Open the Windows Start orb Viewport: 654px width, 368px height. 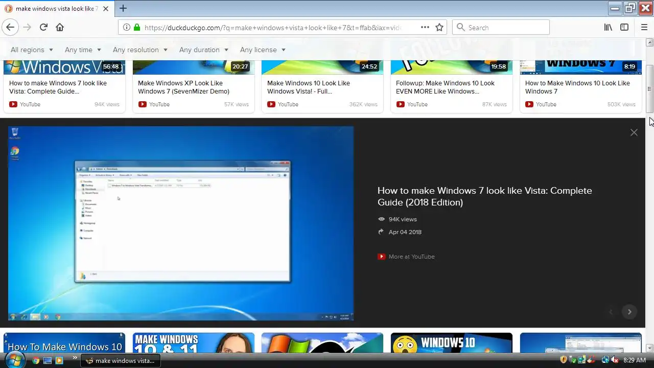pyautogui.click(x=15, y=360)
